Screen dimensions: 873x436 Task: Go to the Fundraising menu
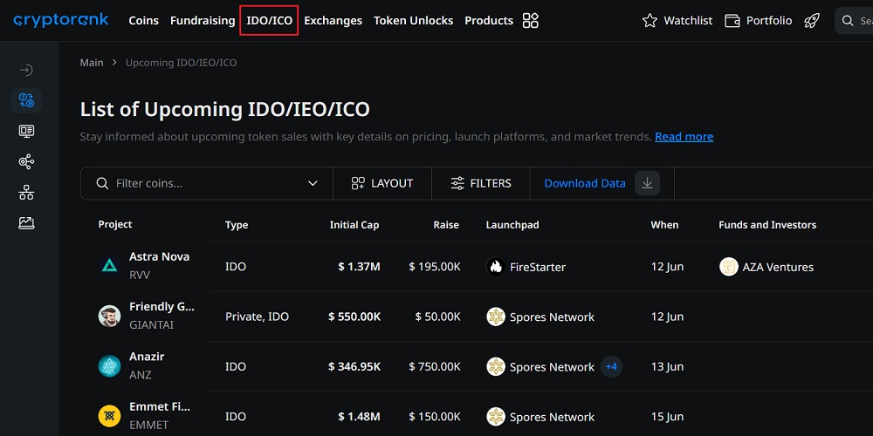pyautogui.click(x=203, y=20)
